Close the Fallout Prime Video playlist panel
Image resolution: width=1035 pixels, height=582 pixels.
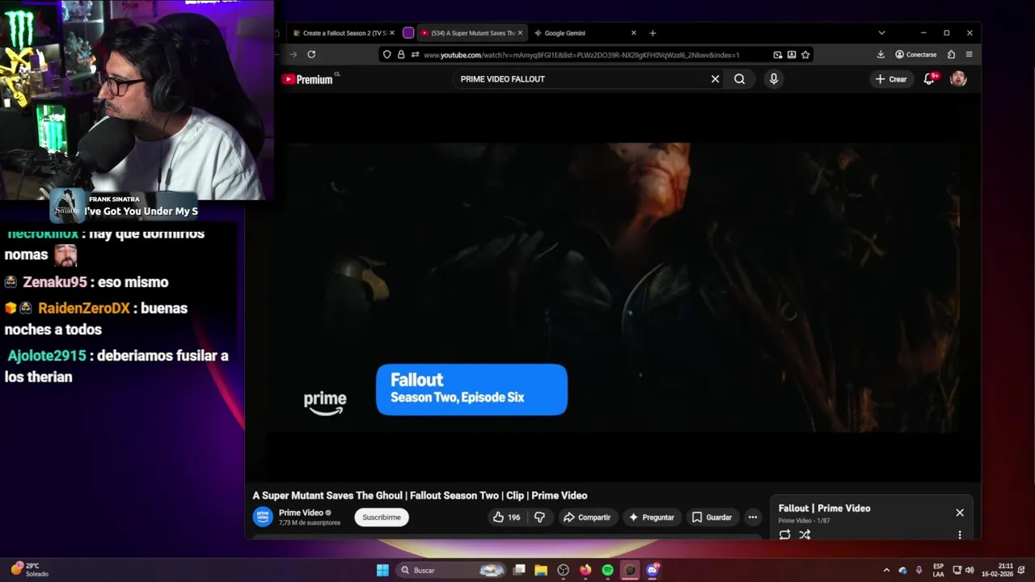coord(960,512)
